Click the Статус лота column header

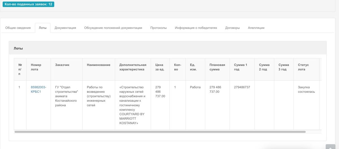tap(303, 67)
